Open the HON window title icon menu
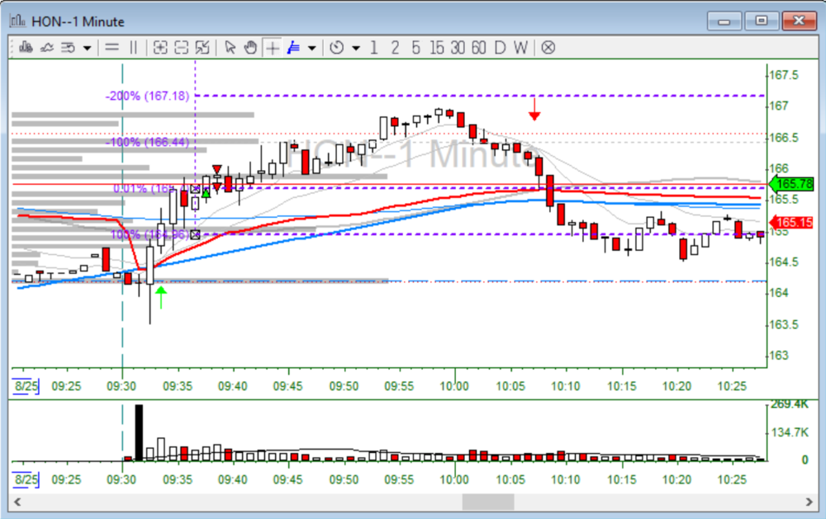 point(18,21)
